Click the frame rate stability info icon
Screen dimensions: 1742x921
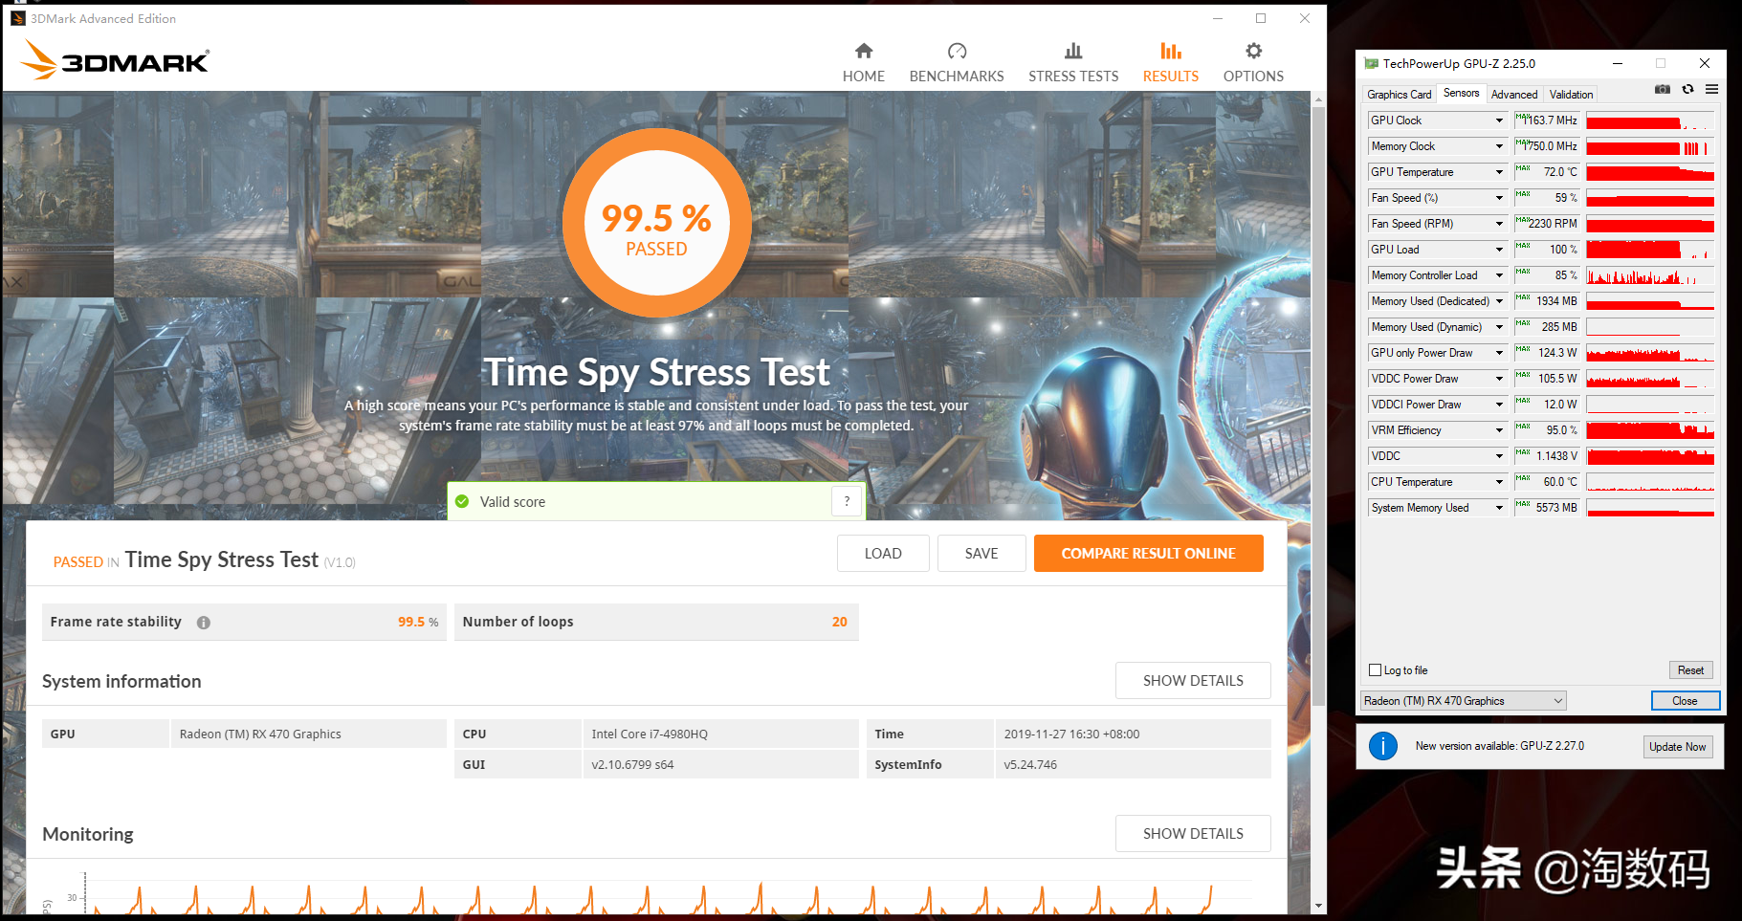pyautogui.click(x=204, y=623)
